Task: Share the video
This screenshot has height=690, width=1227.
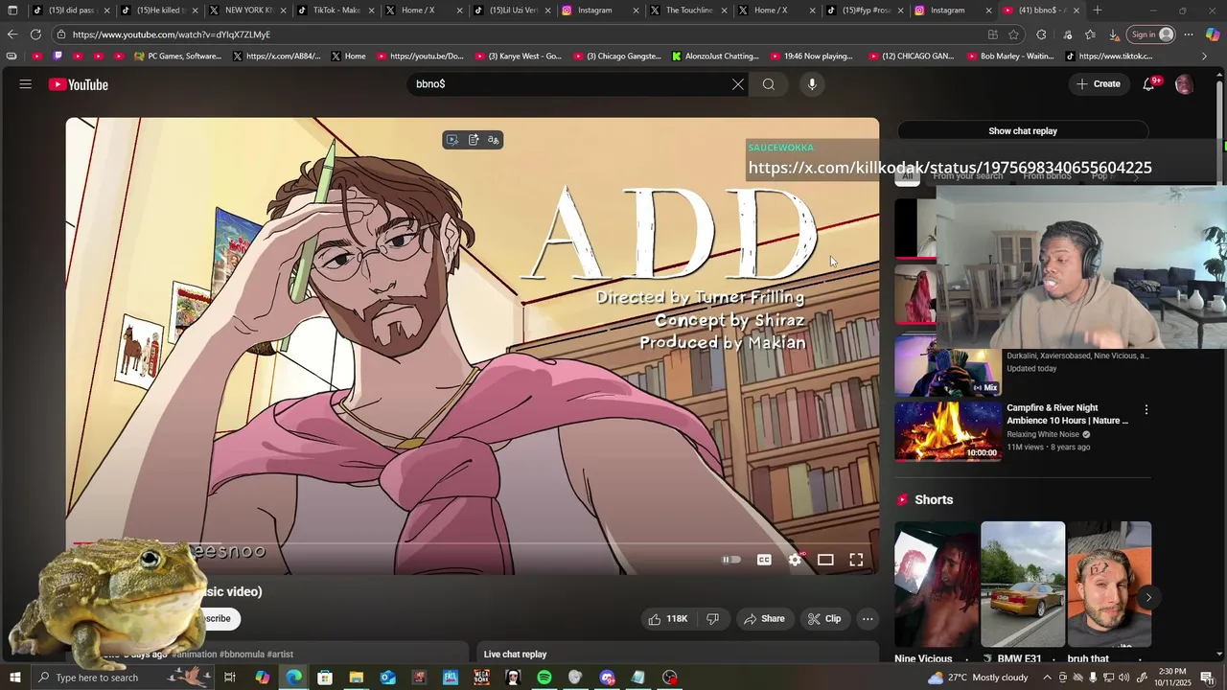Action: point(764,619)
